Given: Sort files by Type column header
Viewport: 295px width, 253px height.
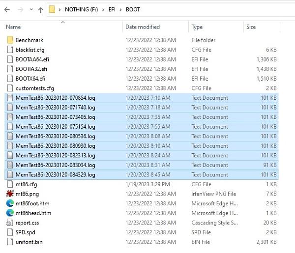Looking at the screenshot, I should click(x=197, y=27).
